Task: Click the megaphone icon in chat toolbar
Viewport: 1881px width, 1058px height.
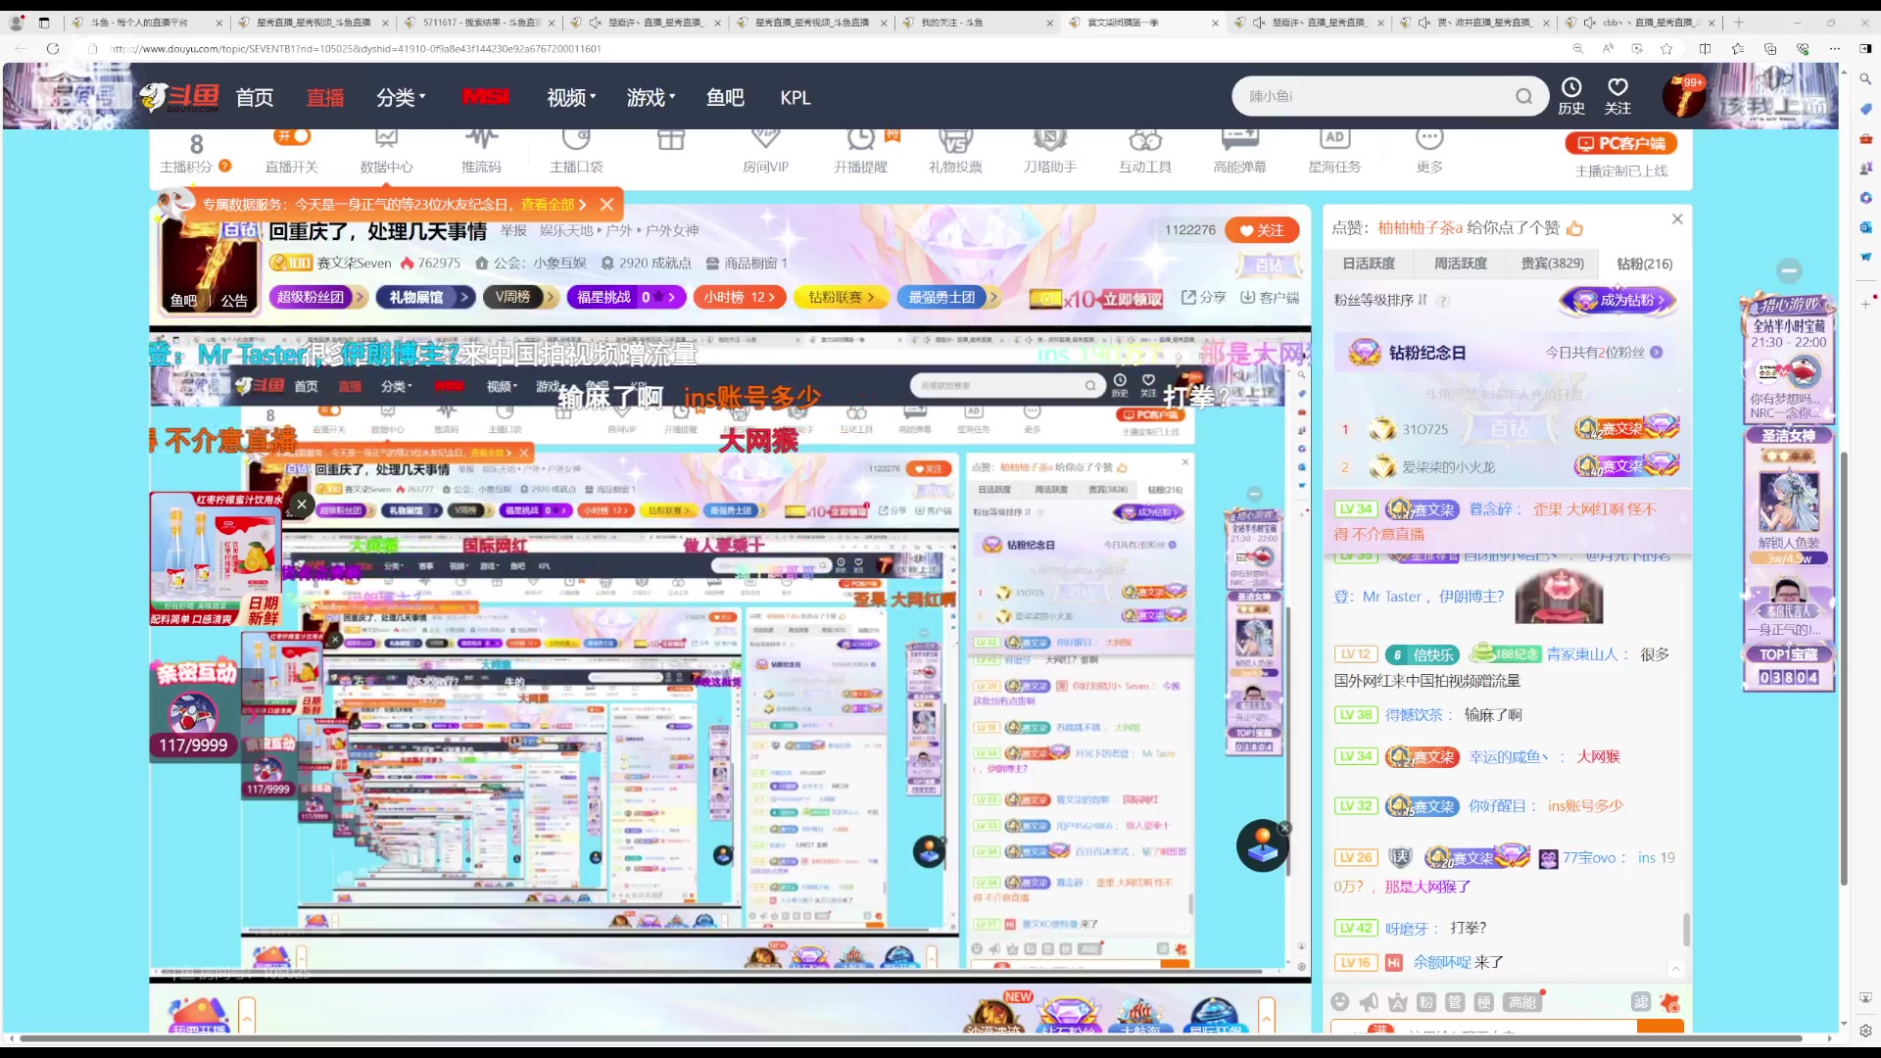Action: coord(1369,1002)
